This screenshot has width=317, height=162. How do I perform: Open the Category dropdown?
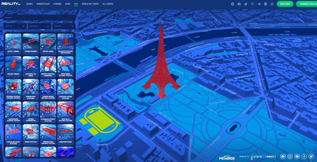[x=40, y=26]
